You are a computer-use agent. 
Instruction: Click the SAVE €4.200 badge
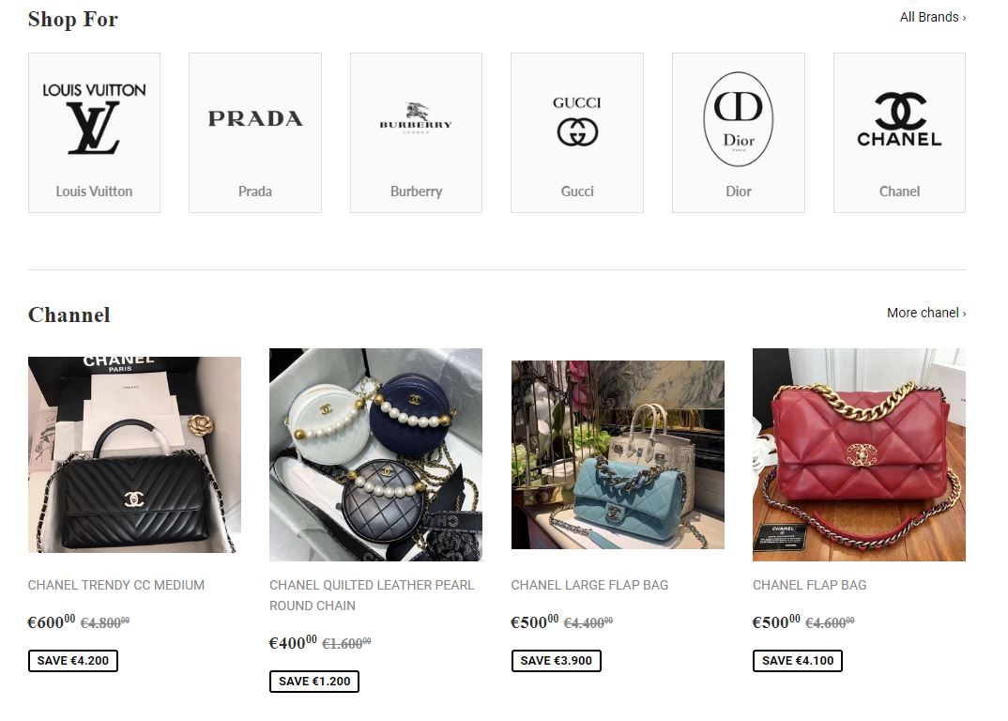pyautogui.click(x=72, y=660)
